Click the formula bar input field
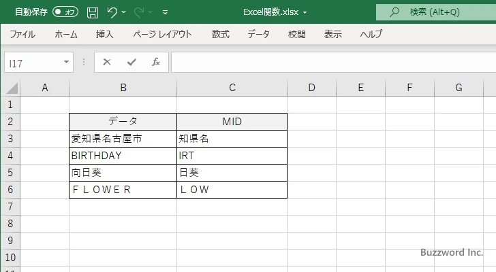 click(327, 62)
